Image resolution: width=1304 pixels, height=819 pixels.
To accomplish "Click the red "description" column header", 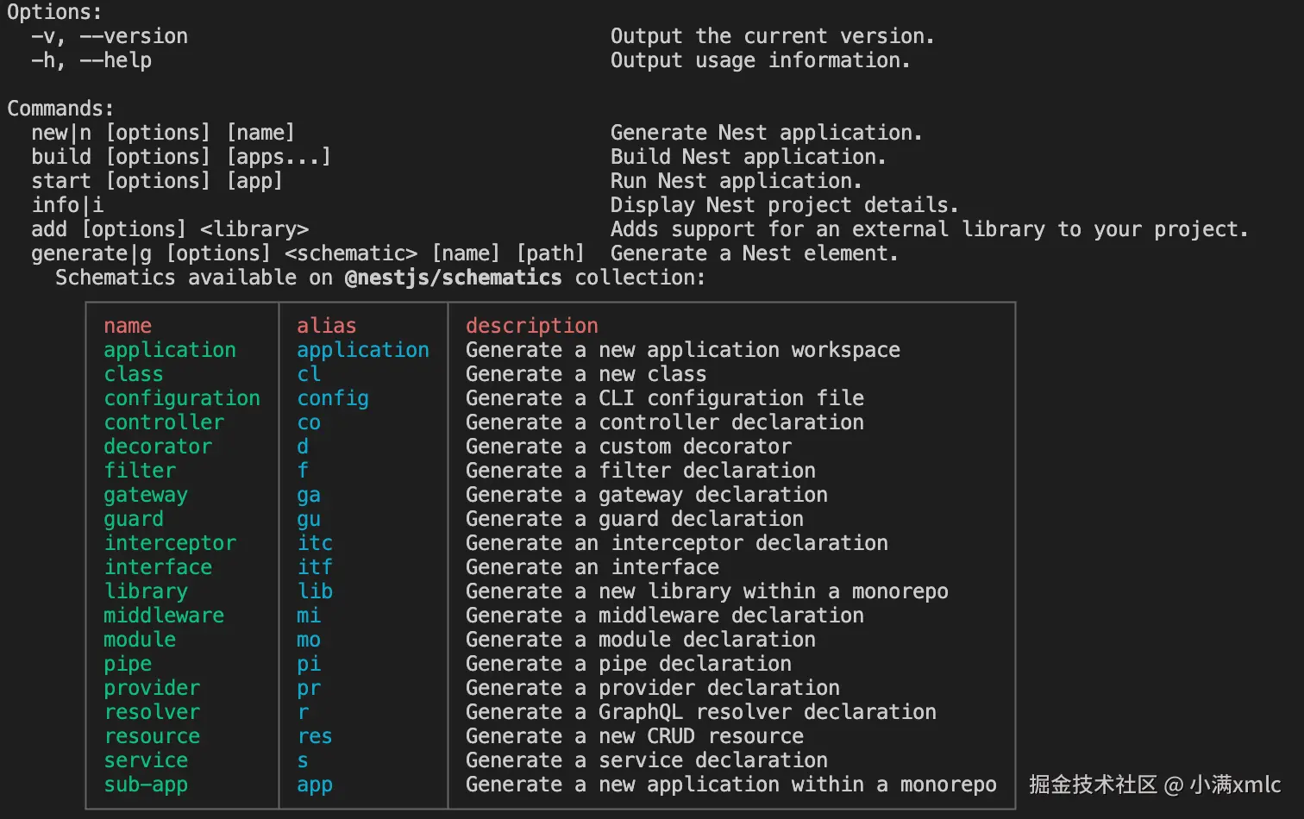I will coord(531,326).
